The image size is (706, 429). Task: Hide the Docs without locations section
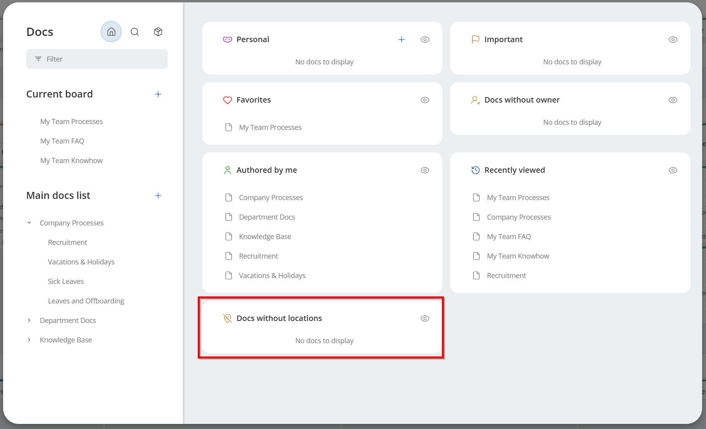point(425,318)
